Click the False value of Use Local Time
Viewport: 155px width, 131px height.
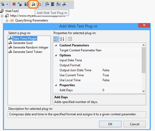pos(106,80)
